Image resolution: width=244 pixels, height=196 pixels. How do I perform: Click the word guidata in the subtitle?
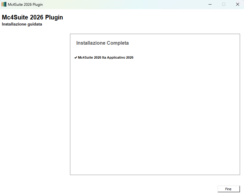point(34,24)
